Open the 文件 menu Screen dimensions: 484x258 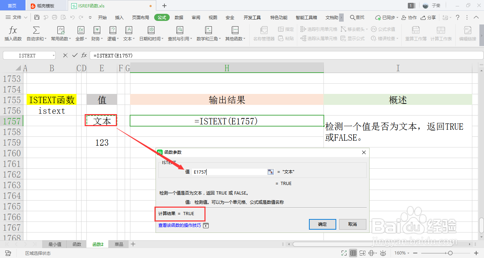[17, 17]
